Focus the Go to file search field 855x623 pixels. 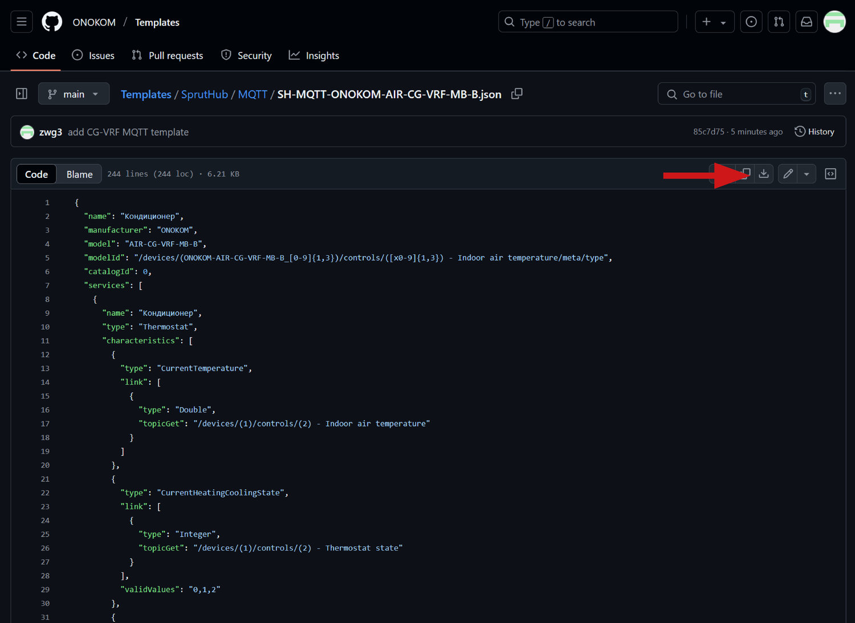pos(736,94)
